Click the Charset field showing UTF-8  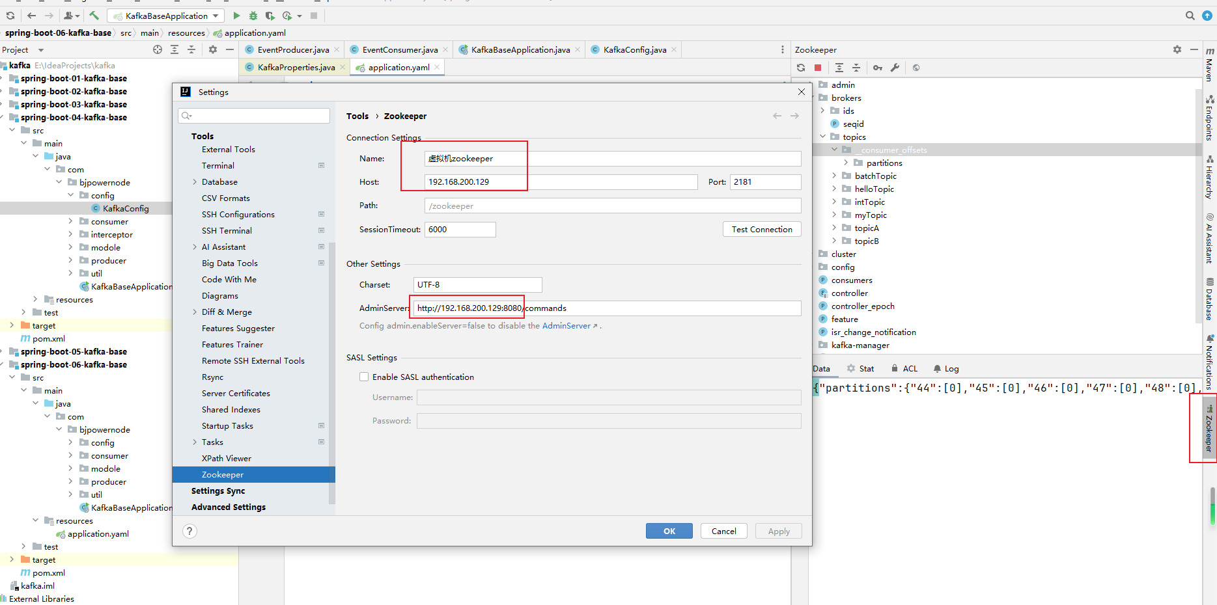(477, 285)
